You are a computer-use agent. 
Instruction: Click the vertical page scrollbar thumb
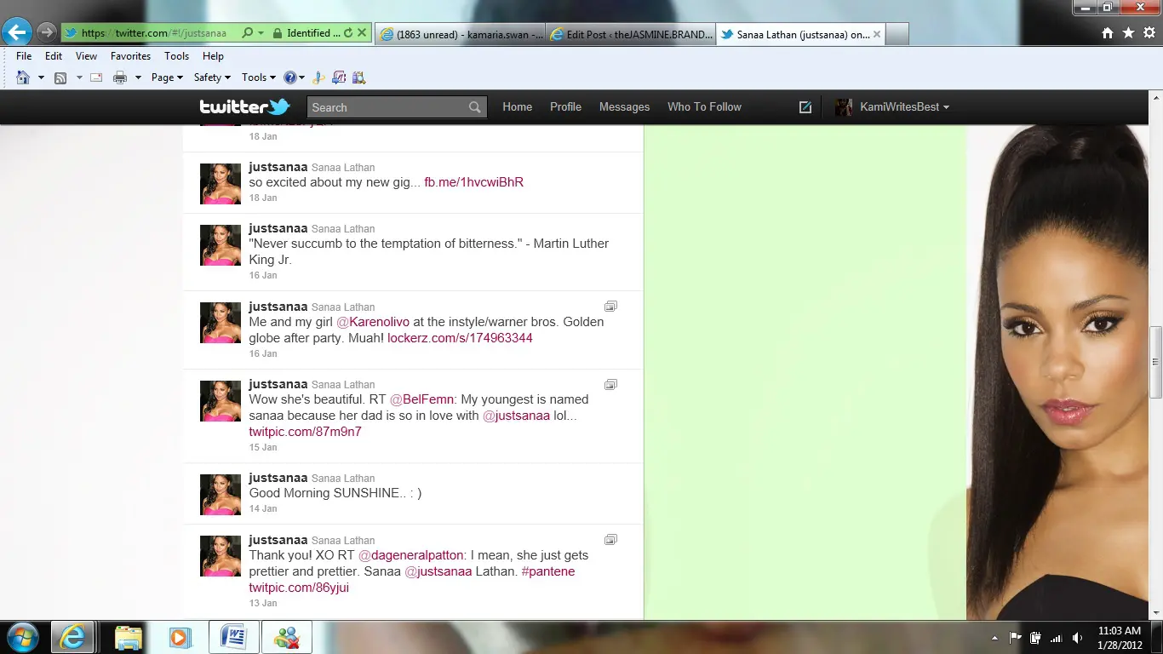coord(1156,362)
